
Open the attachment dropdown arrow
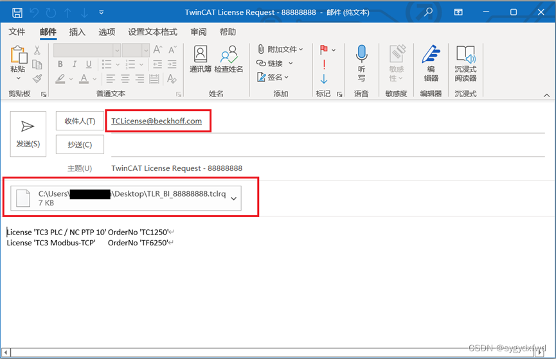(x=234, y=198)
